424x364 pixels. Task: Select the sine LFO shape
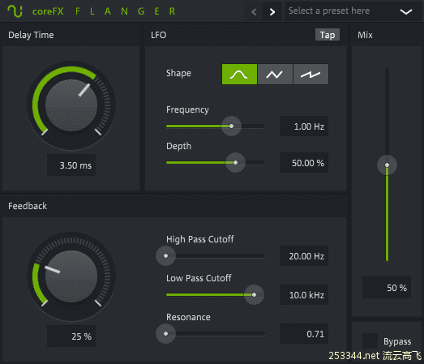(239, 74)
